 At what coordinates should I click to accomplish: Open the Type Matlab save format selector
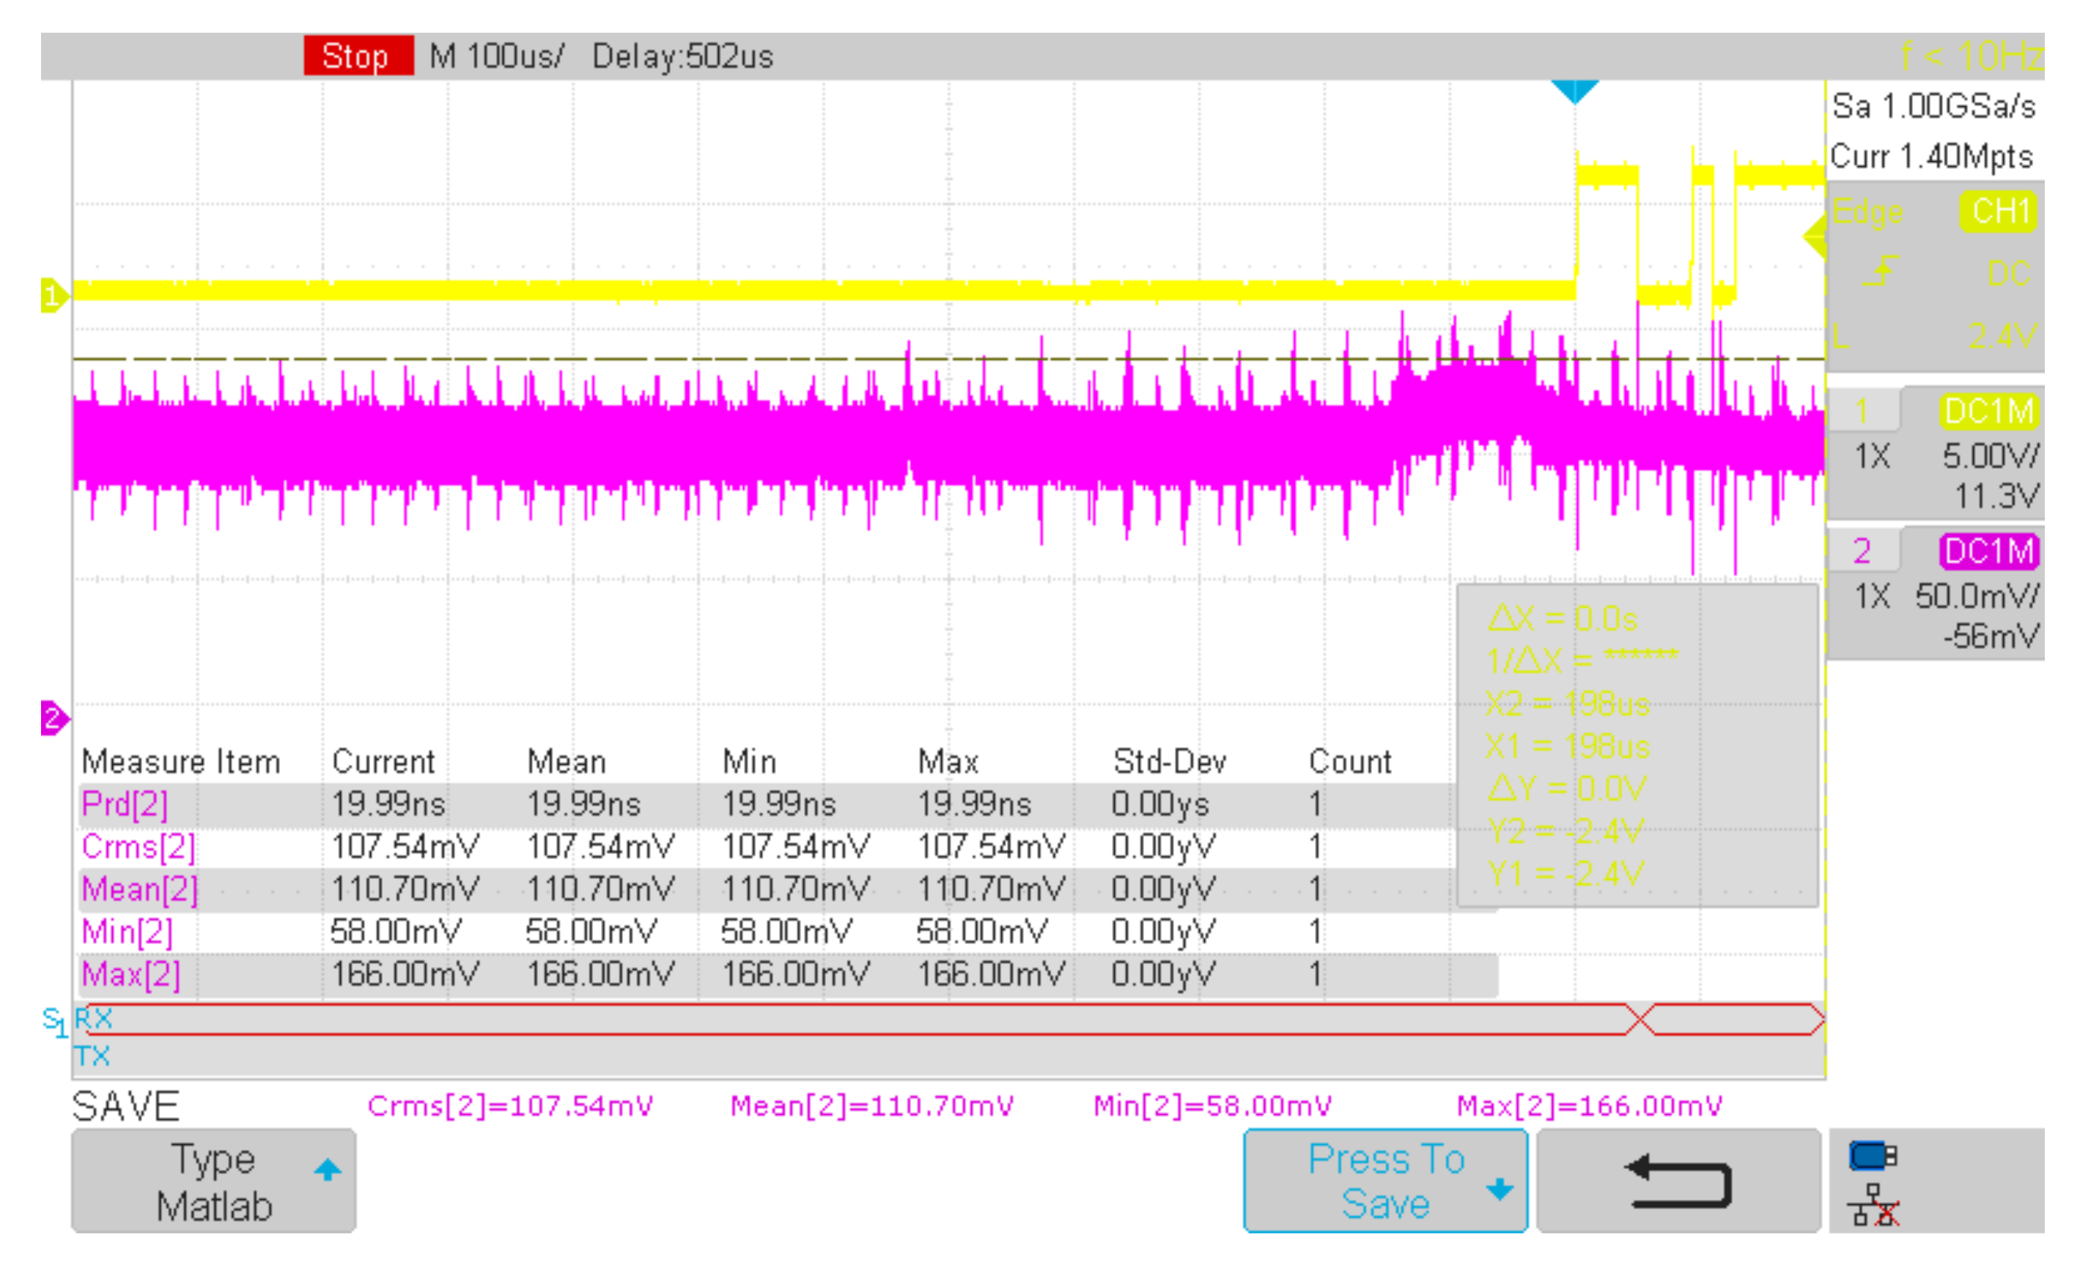point(213,1181)
